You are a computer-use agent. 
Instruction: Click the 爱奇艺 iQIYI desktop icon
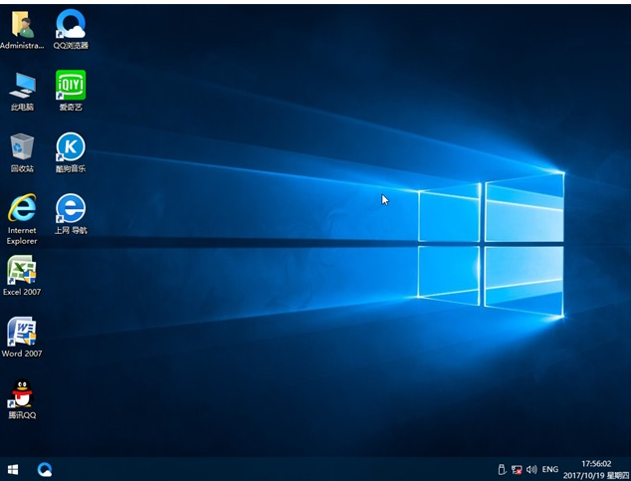pyautogui.click(x=71, y=86)
